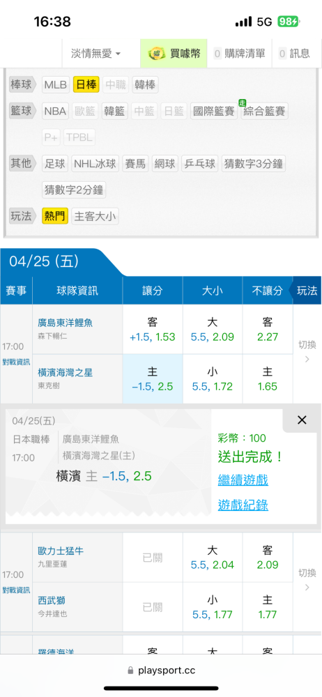The width and height of the screenshot is (322, 697).
Task: Select the 韓棒 league filter
Action: coord(145,85)
